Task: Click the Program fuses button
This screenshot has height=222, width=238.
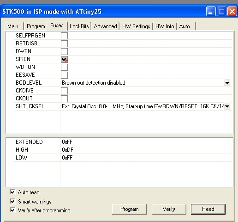Action: [x=129, y=209]
